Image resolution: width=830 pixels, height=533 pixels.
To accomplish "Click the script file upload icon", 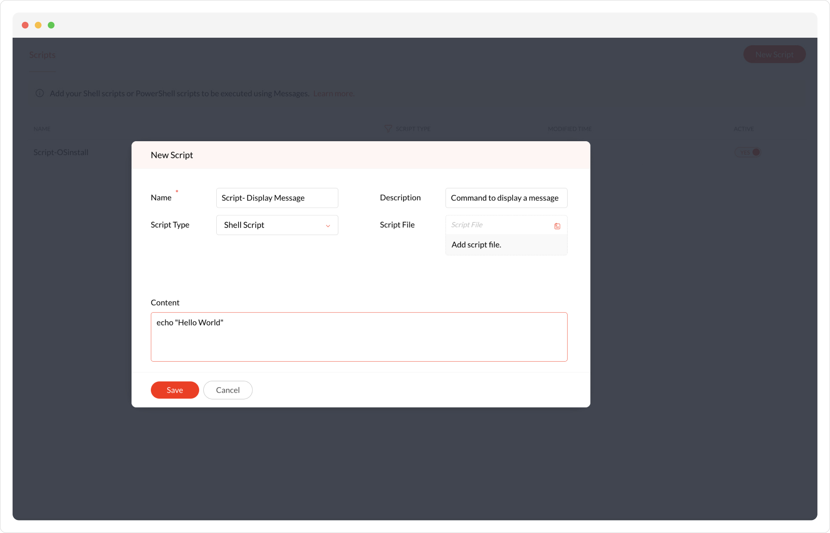I will point(557,226).
